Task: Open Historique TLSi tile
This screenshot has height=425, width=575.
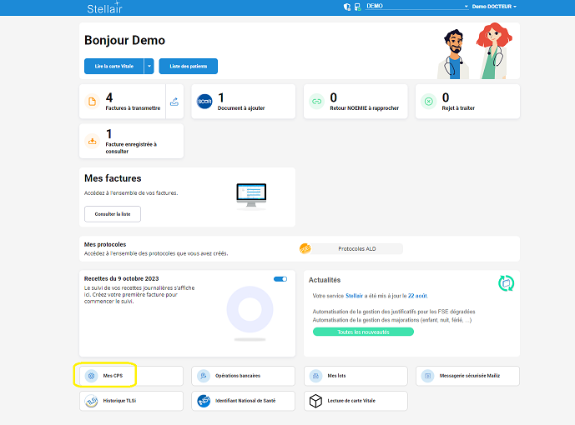Action: coord(131,401)
